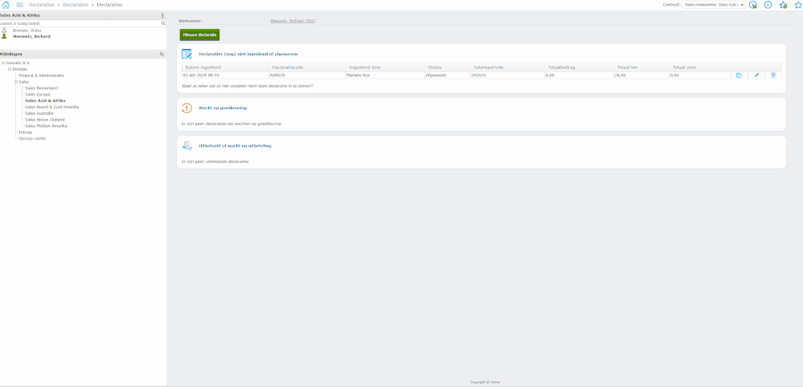The width and height of the screenshot is (803, 387).
Task: Select Sales Australië department
Action: coord(39,113)
